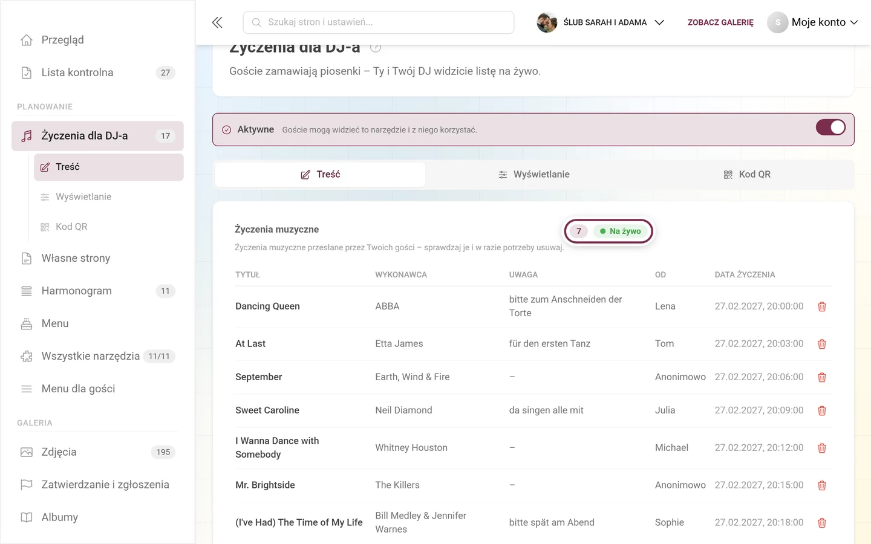Select the Whitney Houston artist cell
This screenshot has width=871, height=544.
coord(411,448)
